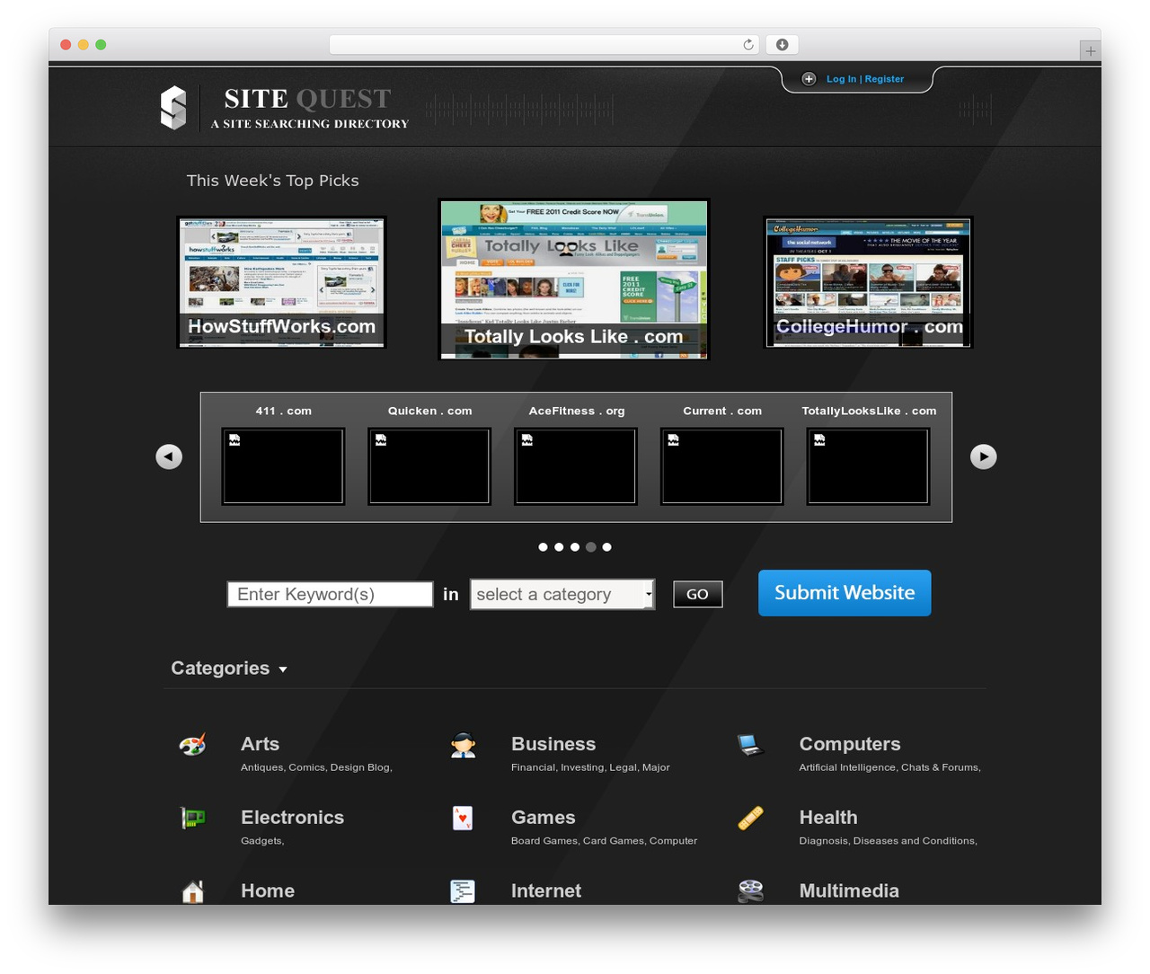Add a new browser tab
Image resolution: width=1150 pixels, height=974 pixels.
tap(1090, 51)
